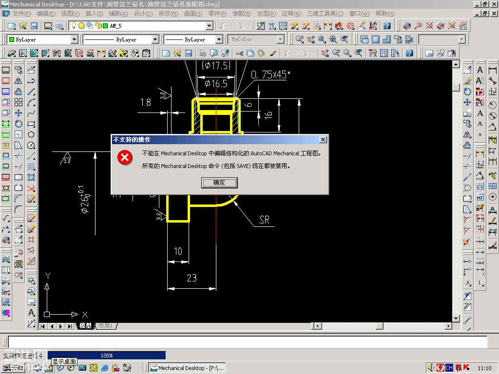
Task: Select the Spline curve tool icon
Action: click(x=31, y=113)
